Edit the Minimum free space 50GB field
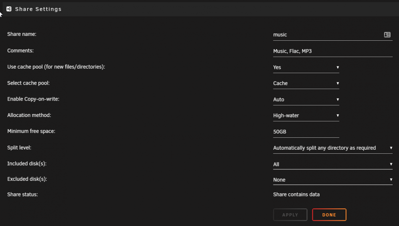The image size is (399, 226). tap(306, 132)
